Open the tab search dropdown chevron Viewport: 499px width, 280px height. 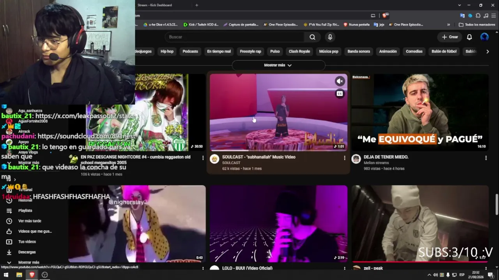coord(460,5)
